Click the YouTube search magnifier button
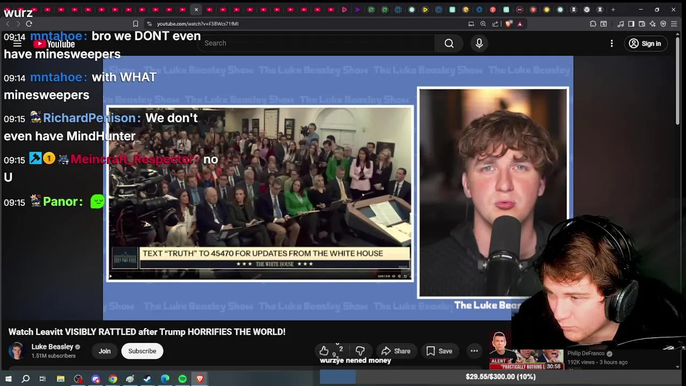Screen dimensions: 686x386 click(x=449, y=43)
